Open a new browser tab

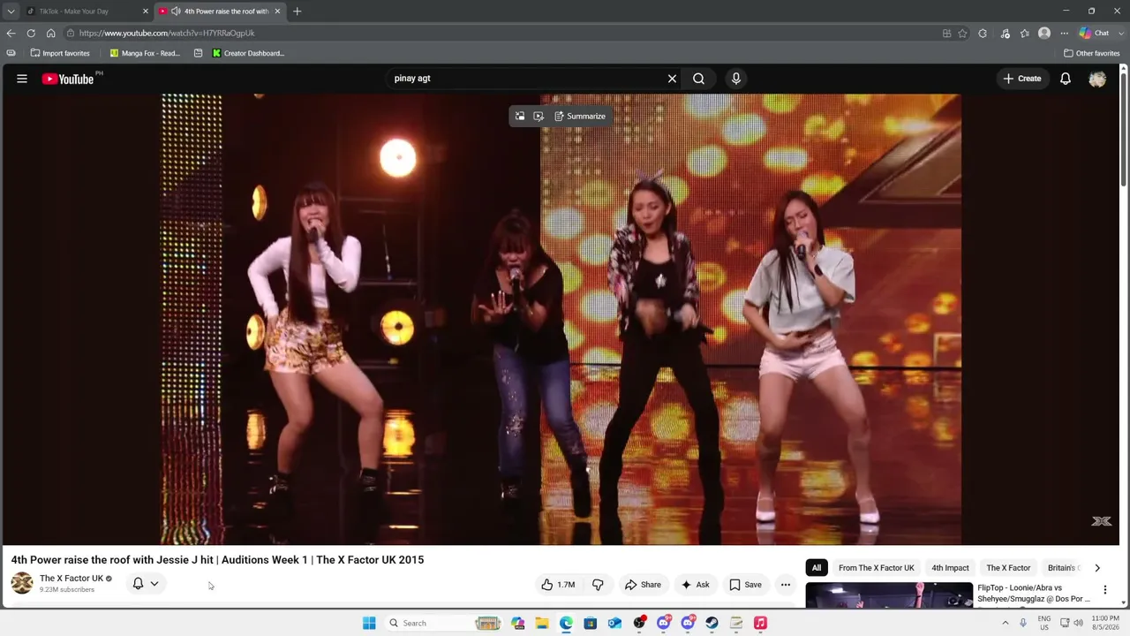[297, 11]
